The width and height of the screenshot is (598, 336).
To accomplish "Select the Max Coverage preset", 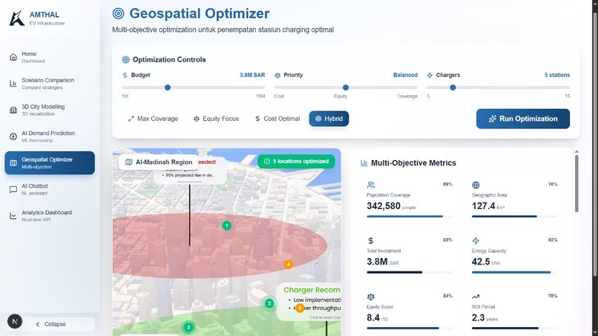I will pyautogui.click(x=153, y=119).
